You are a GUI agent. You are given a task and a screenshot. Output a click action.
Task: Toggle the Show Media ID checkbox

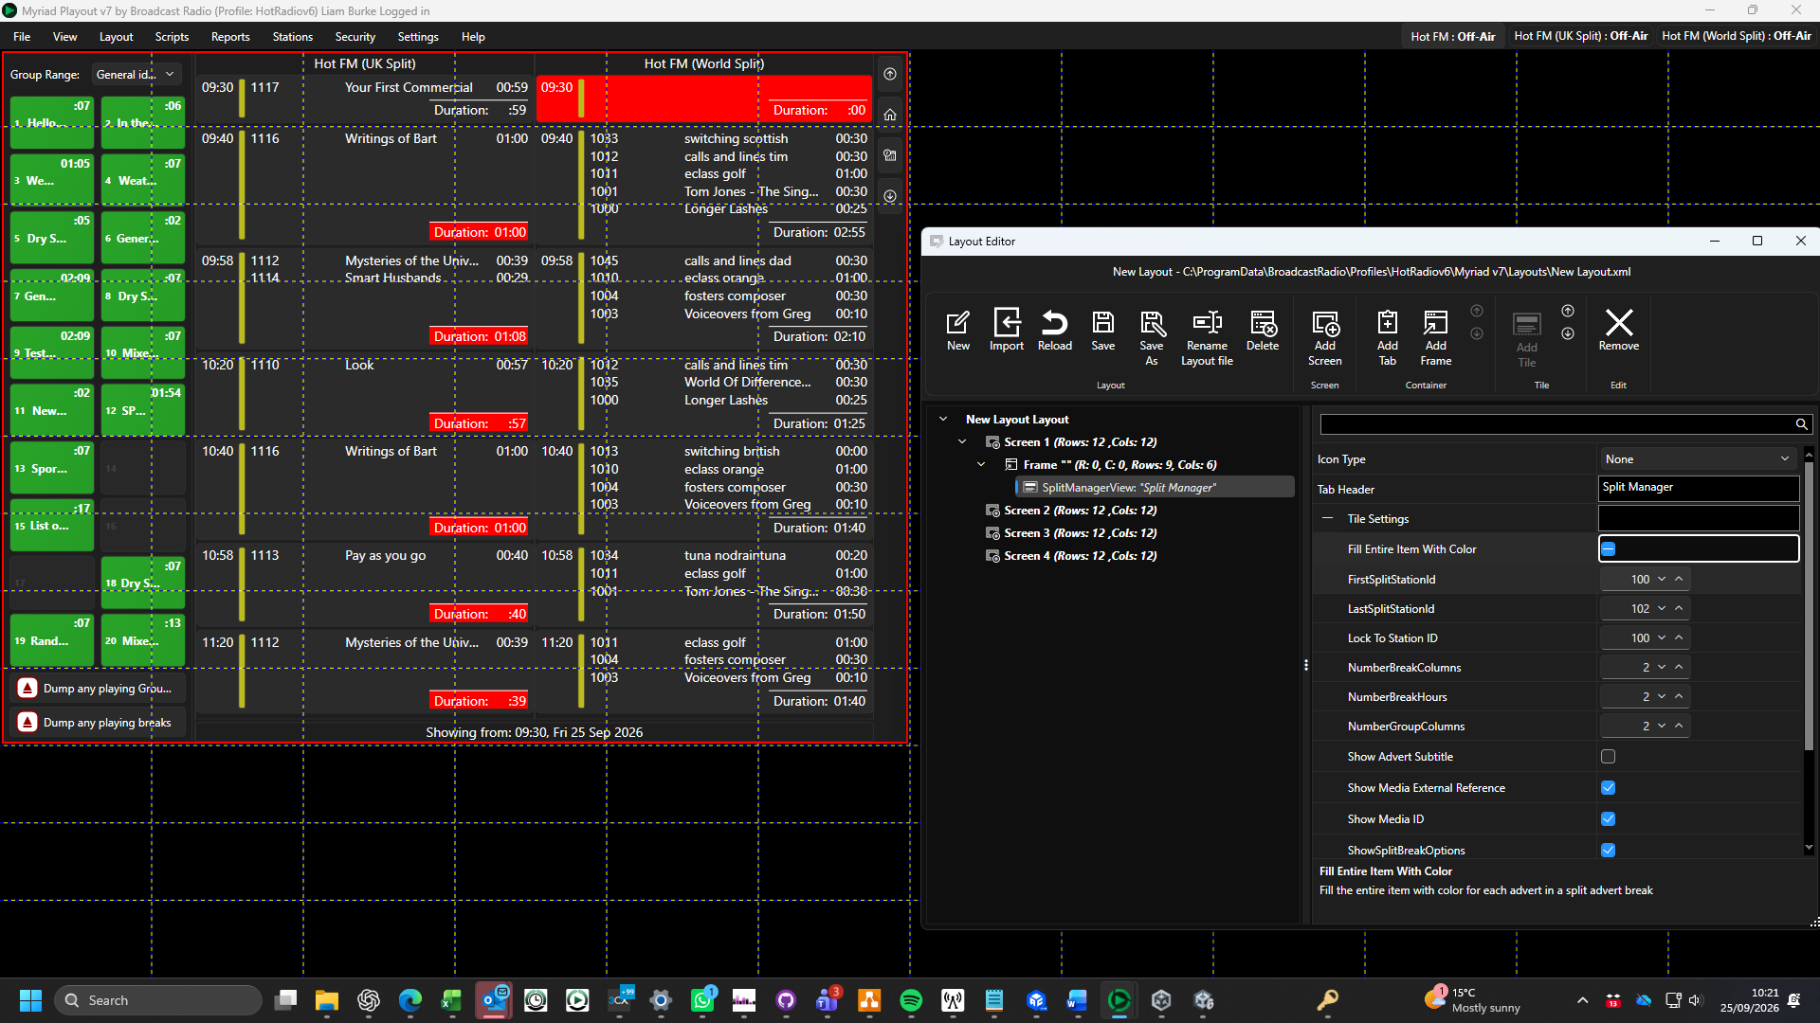pyautogui.click(x=1608, y=819)
